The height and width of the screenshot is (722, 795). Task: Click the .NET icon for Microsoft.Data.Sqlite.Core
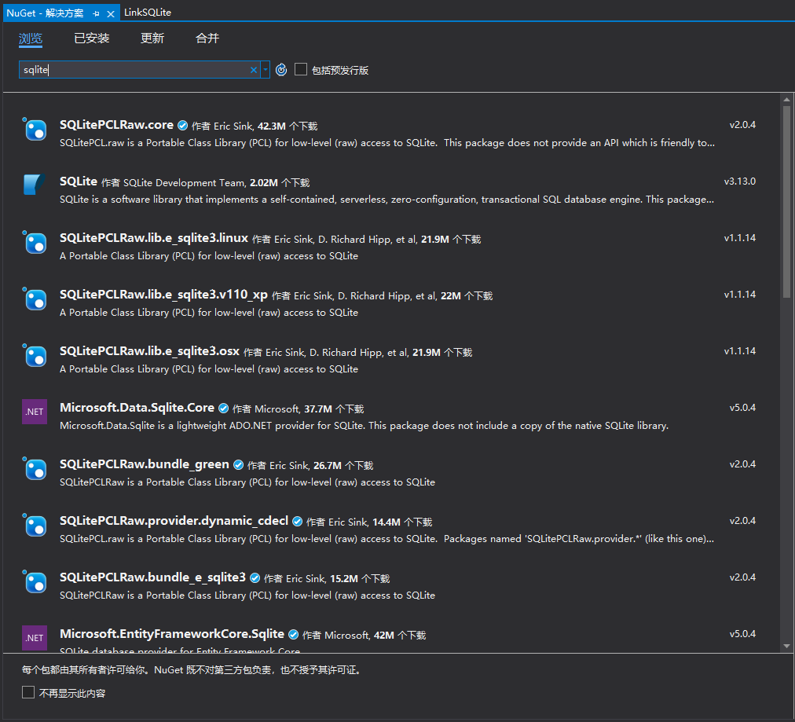pyautogui.click(x=34, y=411)
